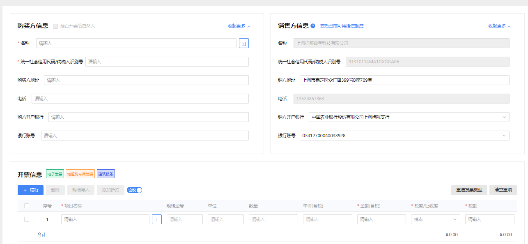Click the 建筑服务 tag

(x=106, y=174)
